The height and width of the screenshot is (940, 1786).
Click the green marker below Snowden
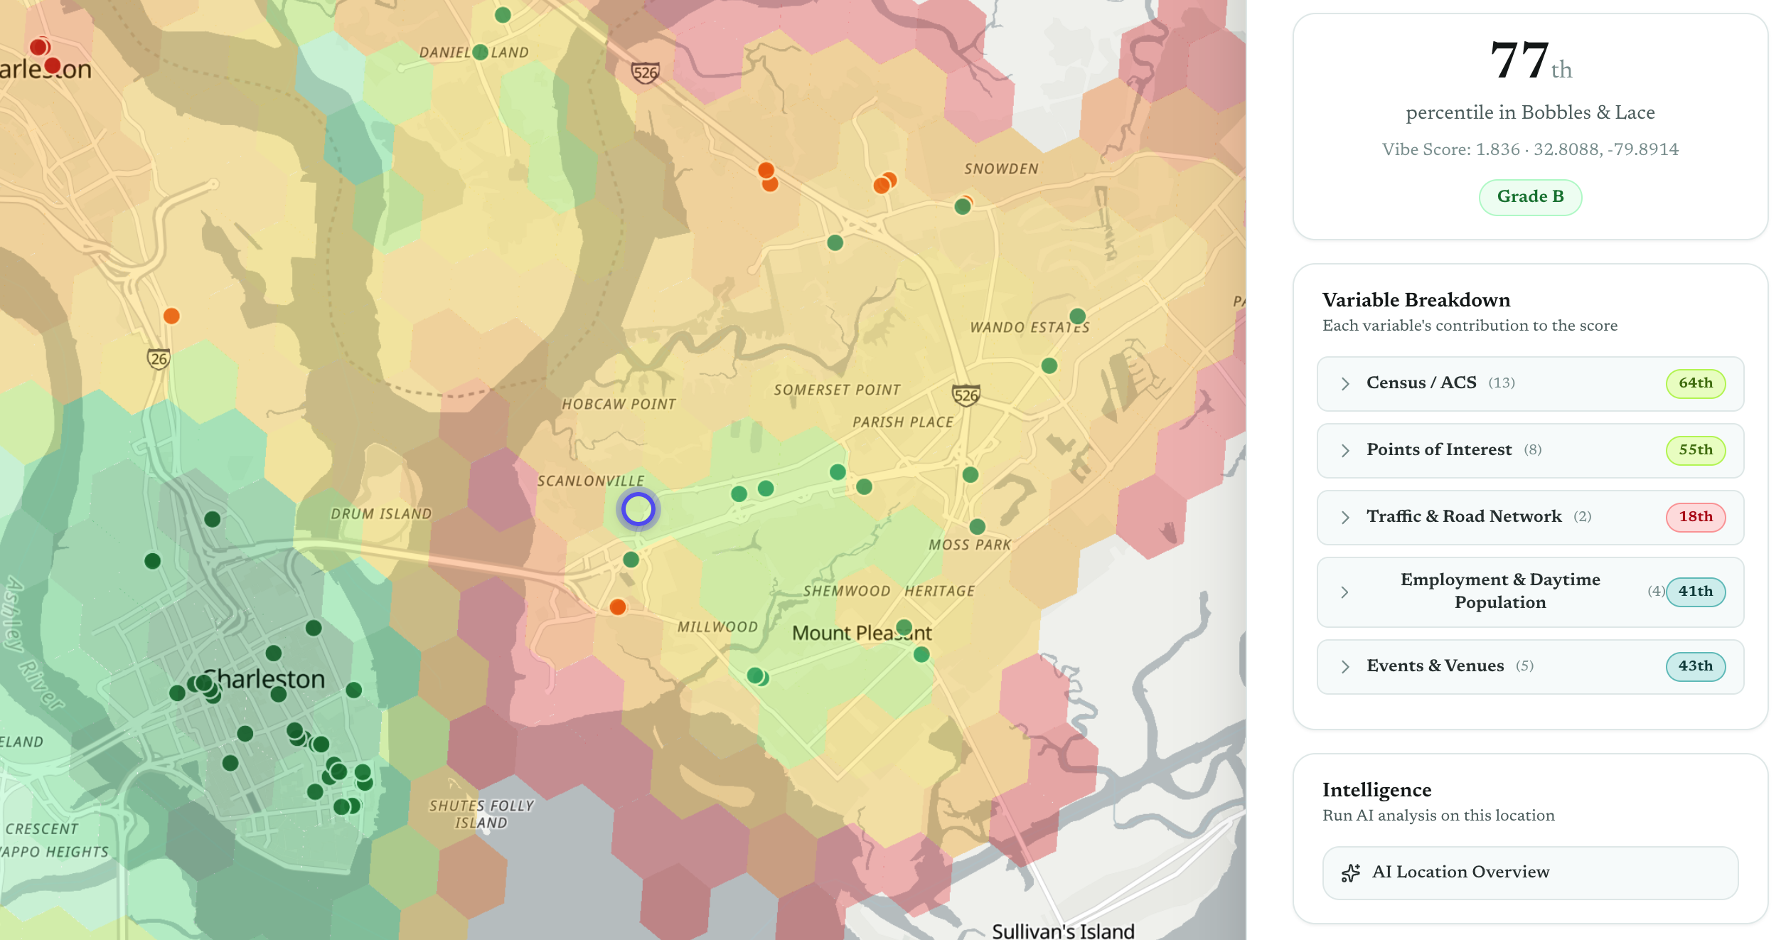click(x=963, y=207)
